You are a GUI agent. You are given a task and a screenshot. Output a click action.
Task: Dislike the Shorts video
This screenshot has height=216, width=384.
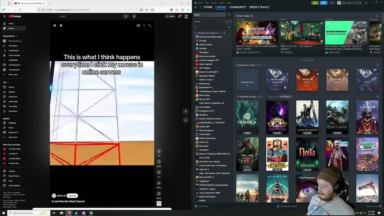pyautogui.click(x=159, y=162)
